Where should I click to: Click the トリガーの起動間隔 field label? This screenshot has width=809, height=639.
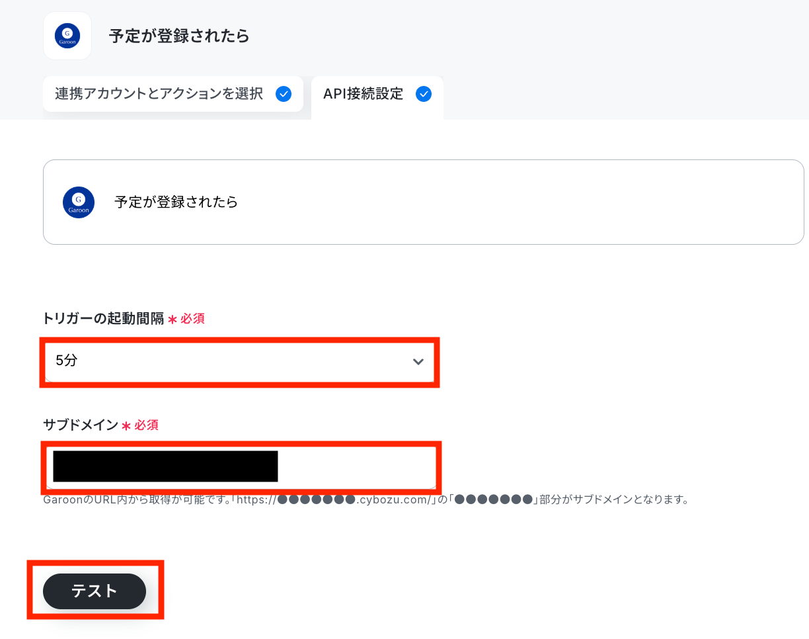(103, 319)
